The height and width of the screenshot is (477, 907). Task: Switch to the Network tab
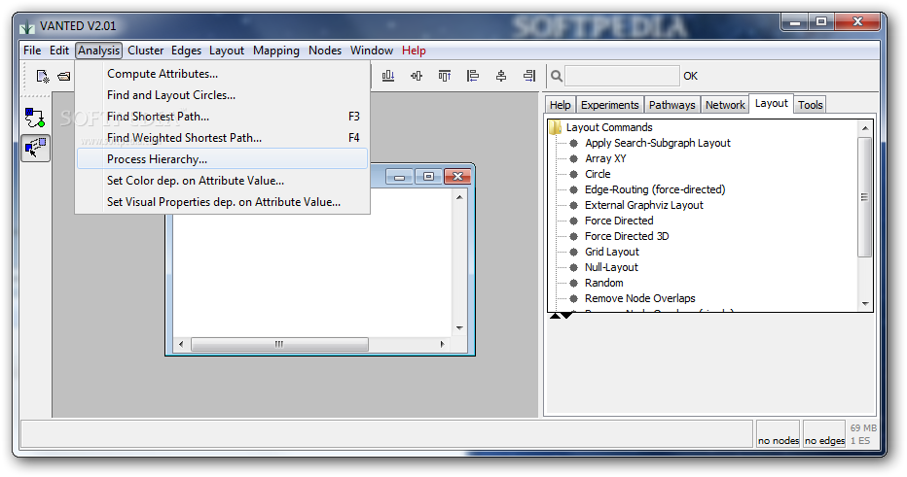coord(725,105)
